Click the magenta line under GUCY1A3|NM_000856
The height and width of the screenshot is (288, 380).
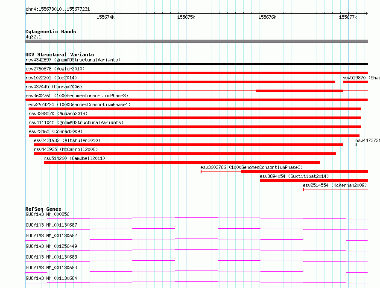click(x=196, y=218)
